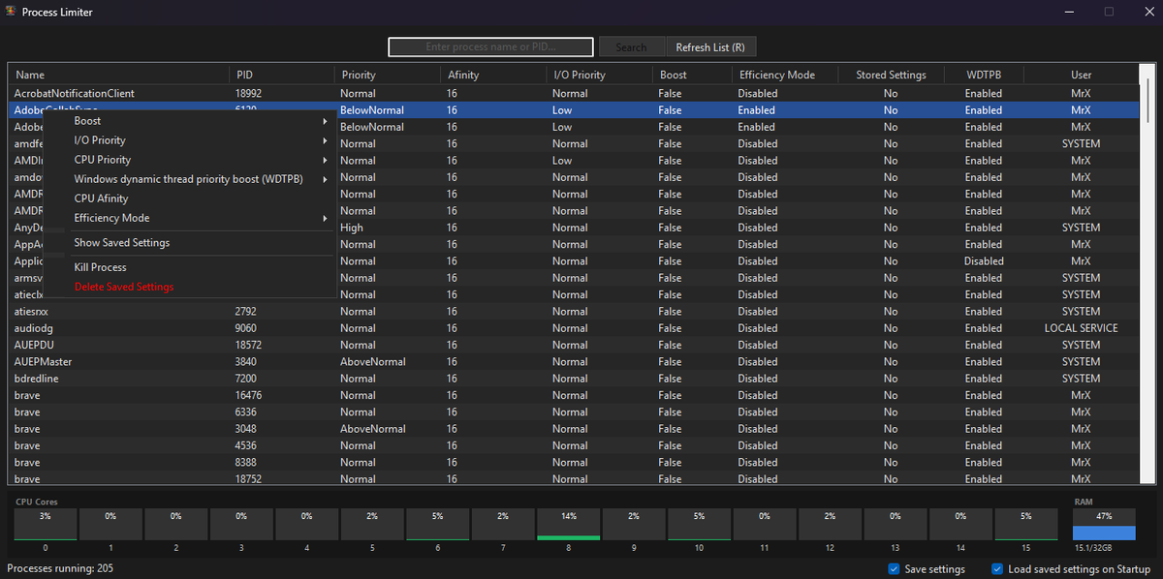Click the CPU core 8 usage bar
Image resolution: width=1163 pixels, height=579 pixels.
pos(569,524)
